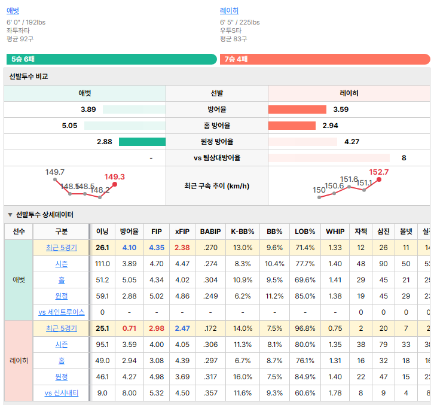Click the 애벗 player cell in detail table
Screen dimensions: 434x405
19,280
